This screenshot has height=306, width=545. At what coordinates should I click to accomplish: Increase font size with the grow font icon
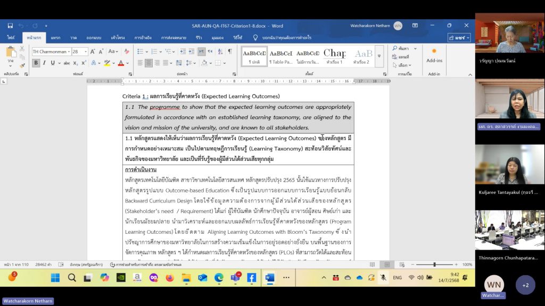pyautogui.click(x=93, y=52)
